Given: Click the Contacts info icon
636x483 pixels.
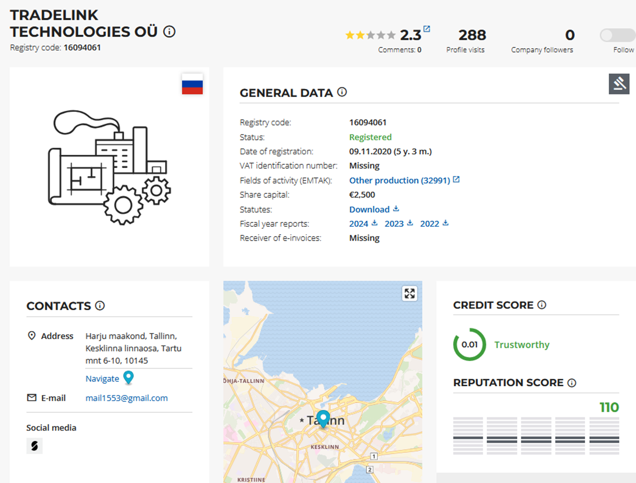Looking at the screenshot, I should pos(100,306).
